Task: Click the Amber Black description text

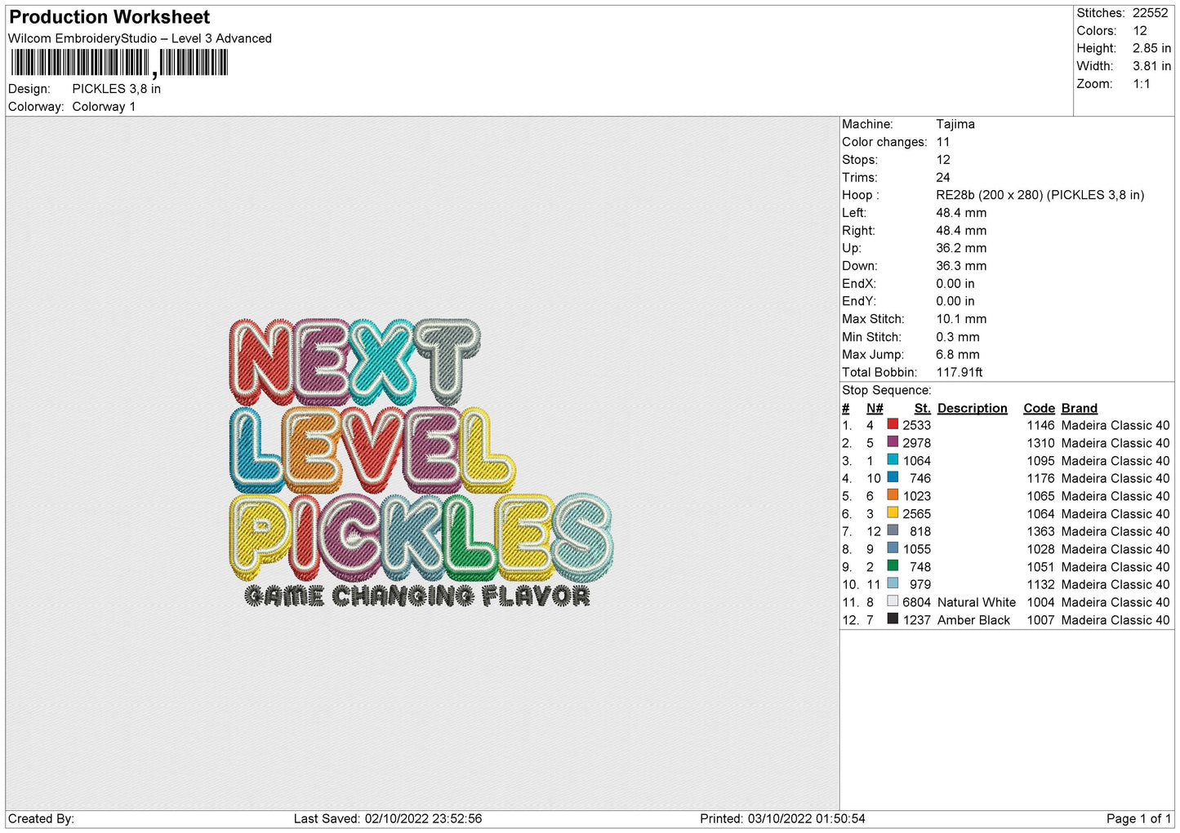Action: (x=973, y=620)
